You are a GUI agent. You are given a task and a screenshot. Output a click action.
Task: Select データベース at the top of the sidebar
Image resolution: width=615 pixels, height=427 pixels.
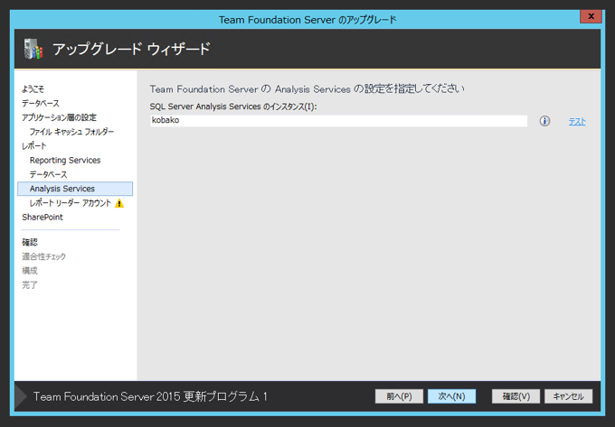pyautogui.click(x=41, y=103)
